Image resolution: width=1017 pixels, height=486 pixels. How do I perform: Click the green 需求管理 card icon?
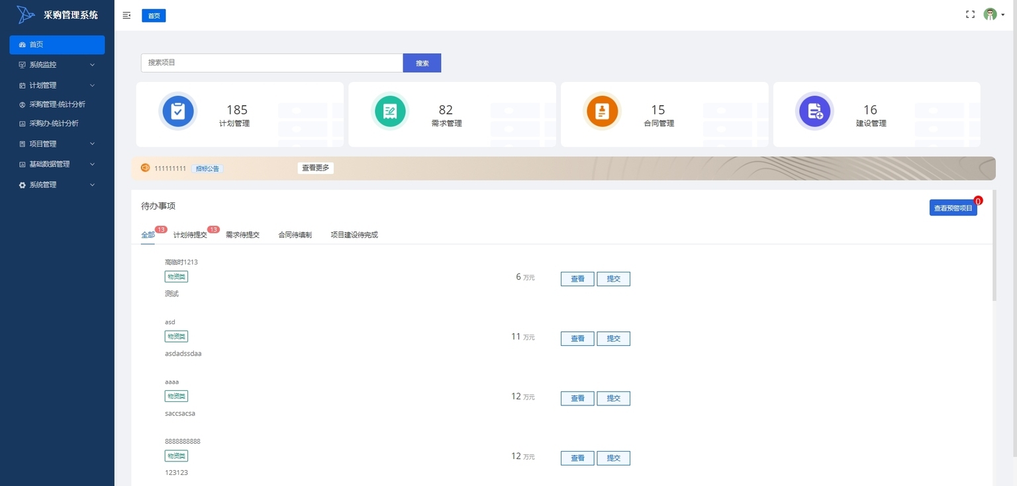click(x=390, y=111)
